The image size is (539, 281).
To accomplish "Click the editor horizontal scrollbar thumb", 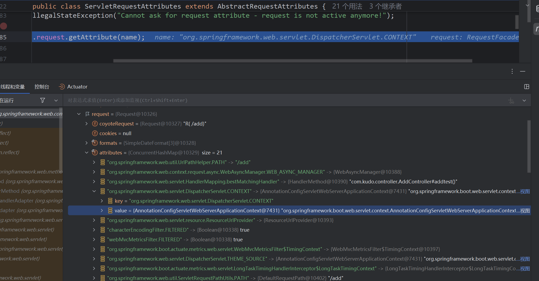I will 293,61.
